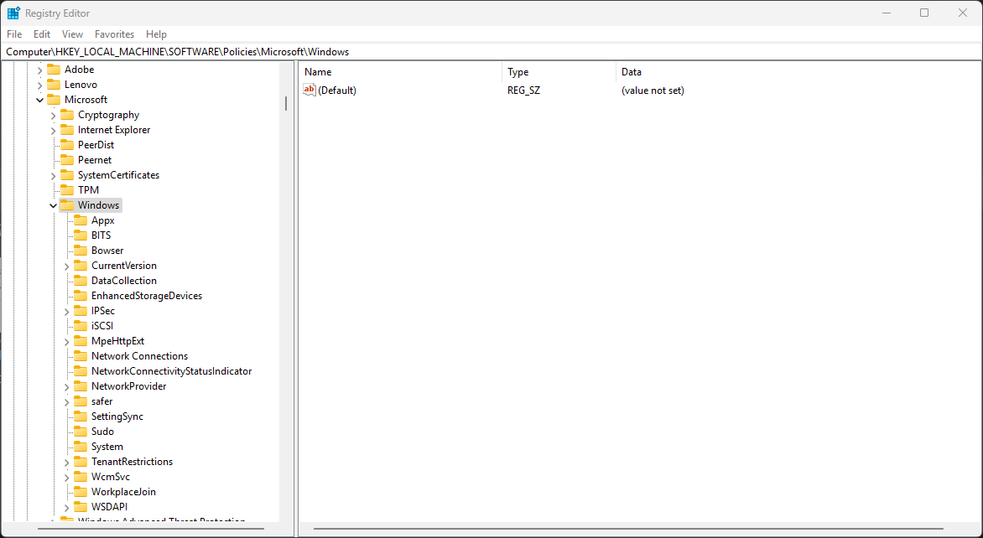Click the registry path address bar

point(491,52)
